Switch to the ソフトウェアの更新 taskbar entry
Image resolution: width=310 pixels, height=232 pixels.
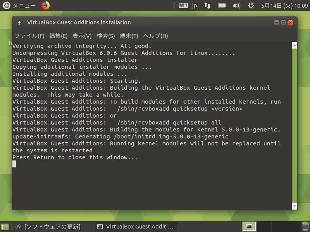tap(52, 227)
